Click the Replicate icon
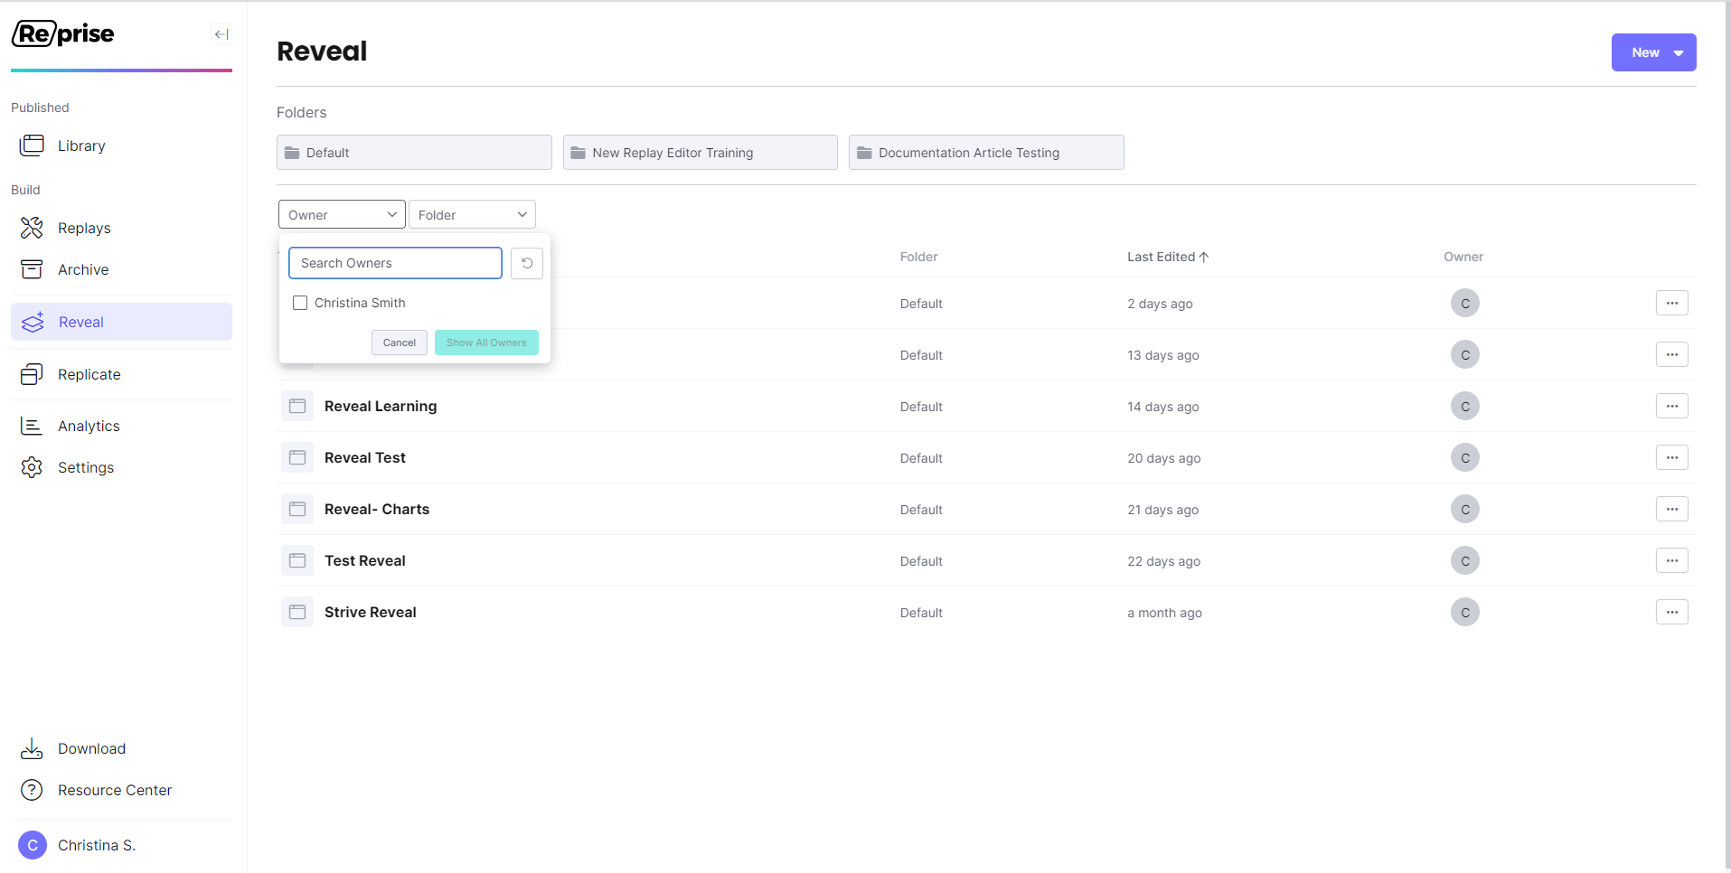The height and width of the screenshot is (873, 1731). click(32, 374)
